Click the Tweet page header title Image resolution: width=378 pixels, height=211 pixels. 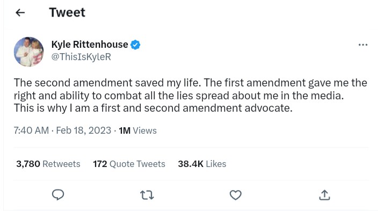pyautogui.click(x=67, y=12)
